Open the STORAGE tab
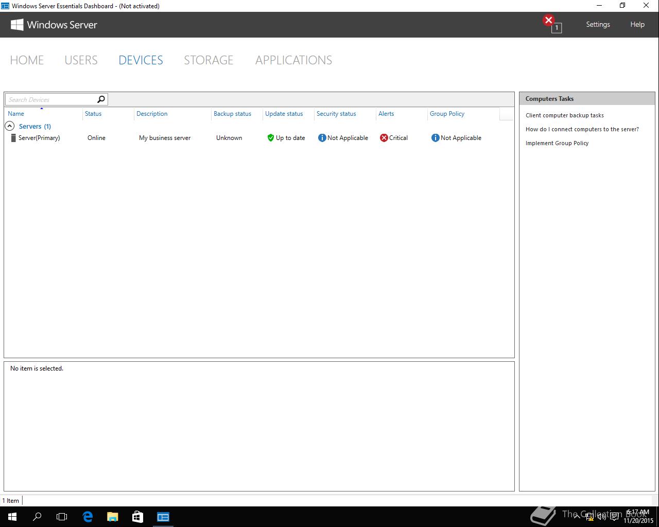This screenshot has width=659, height=527. 209,60
